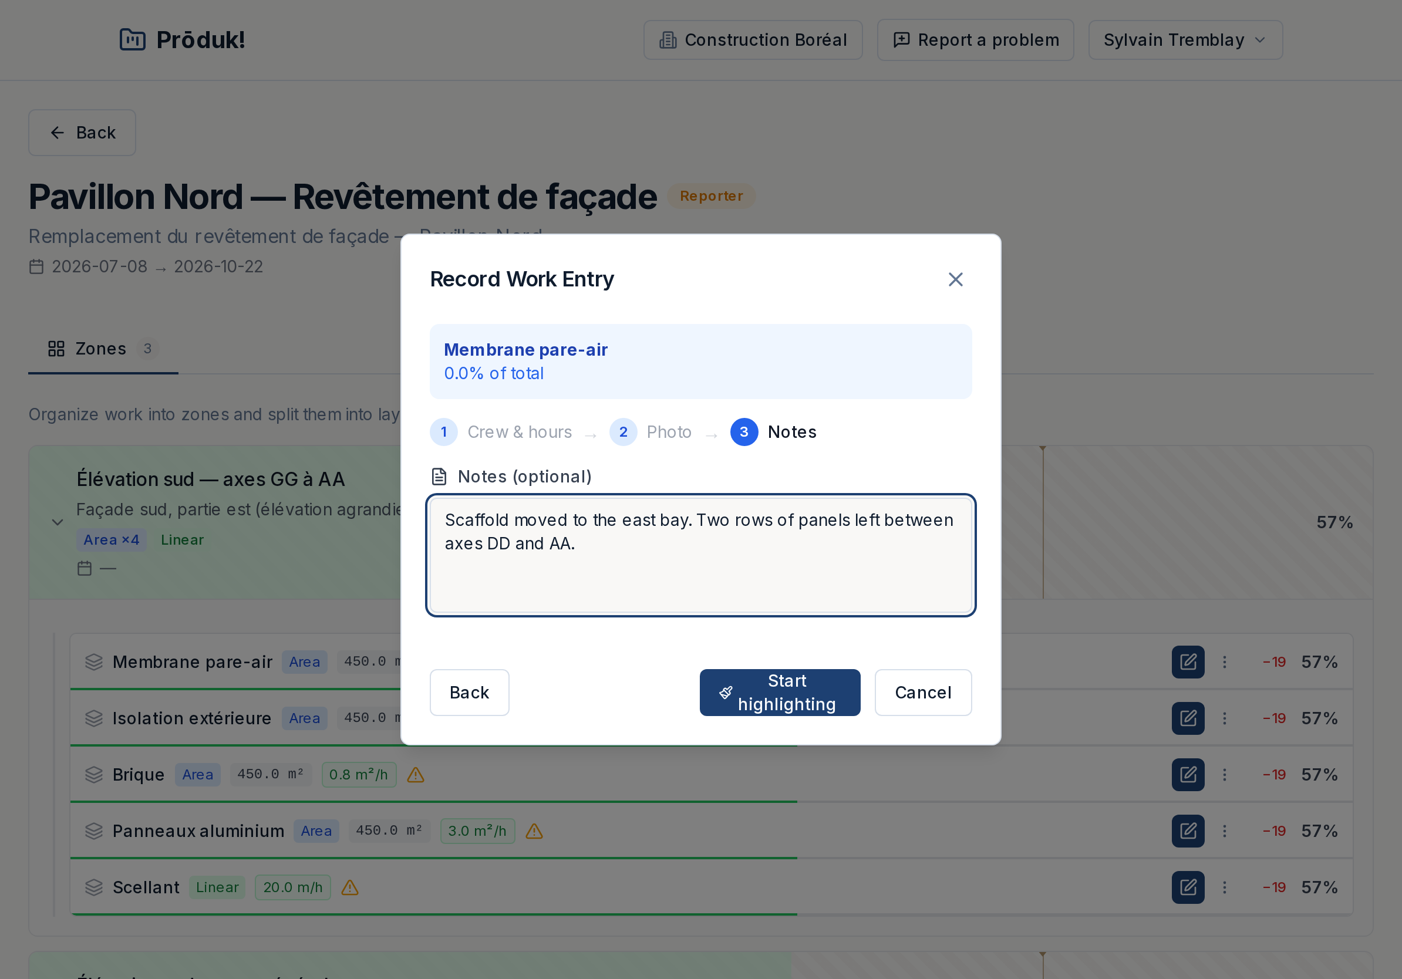Open Construction Boréal company selector
This screenshot has height=979, width=1402.
point(752,40)
